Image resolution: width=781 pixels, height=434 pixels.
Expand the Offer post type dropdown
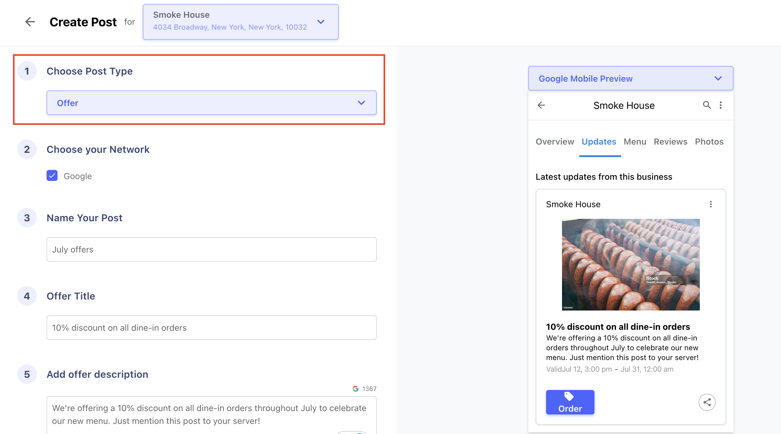coord(211,103)
